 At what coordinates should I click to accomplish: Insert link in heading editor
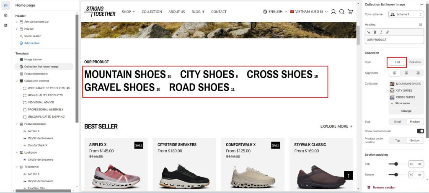tap(387, 32)
